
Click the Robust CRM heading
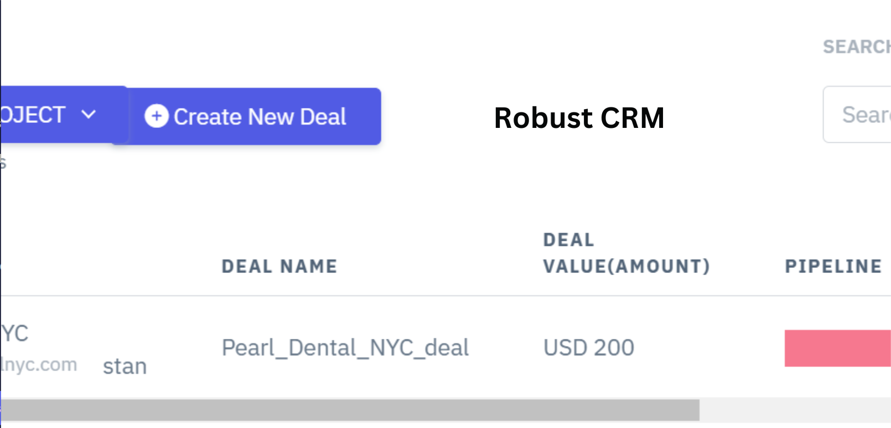click(x=579, y=118)
